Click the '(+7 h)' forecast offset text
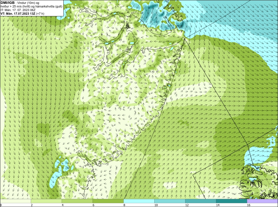 40,14
